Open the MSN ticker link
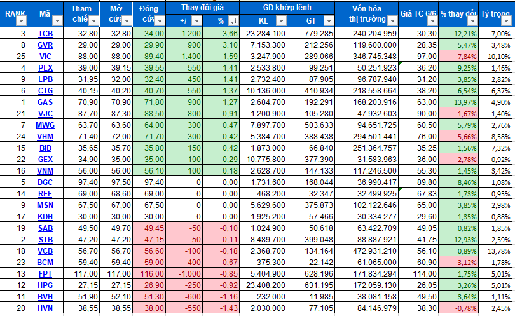Image resolution: width=515 pixels, height=316 pixels. pos(45,205)
